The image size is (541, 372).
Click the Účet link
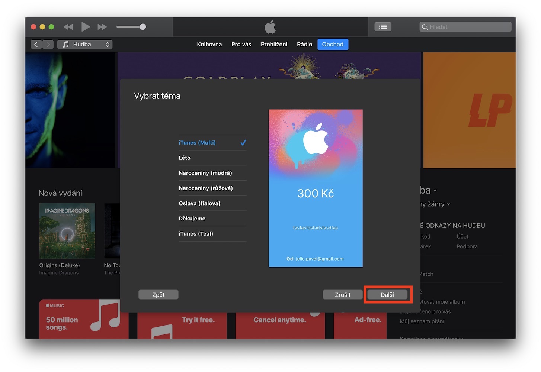pos(462,236)
